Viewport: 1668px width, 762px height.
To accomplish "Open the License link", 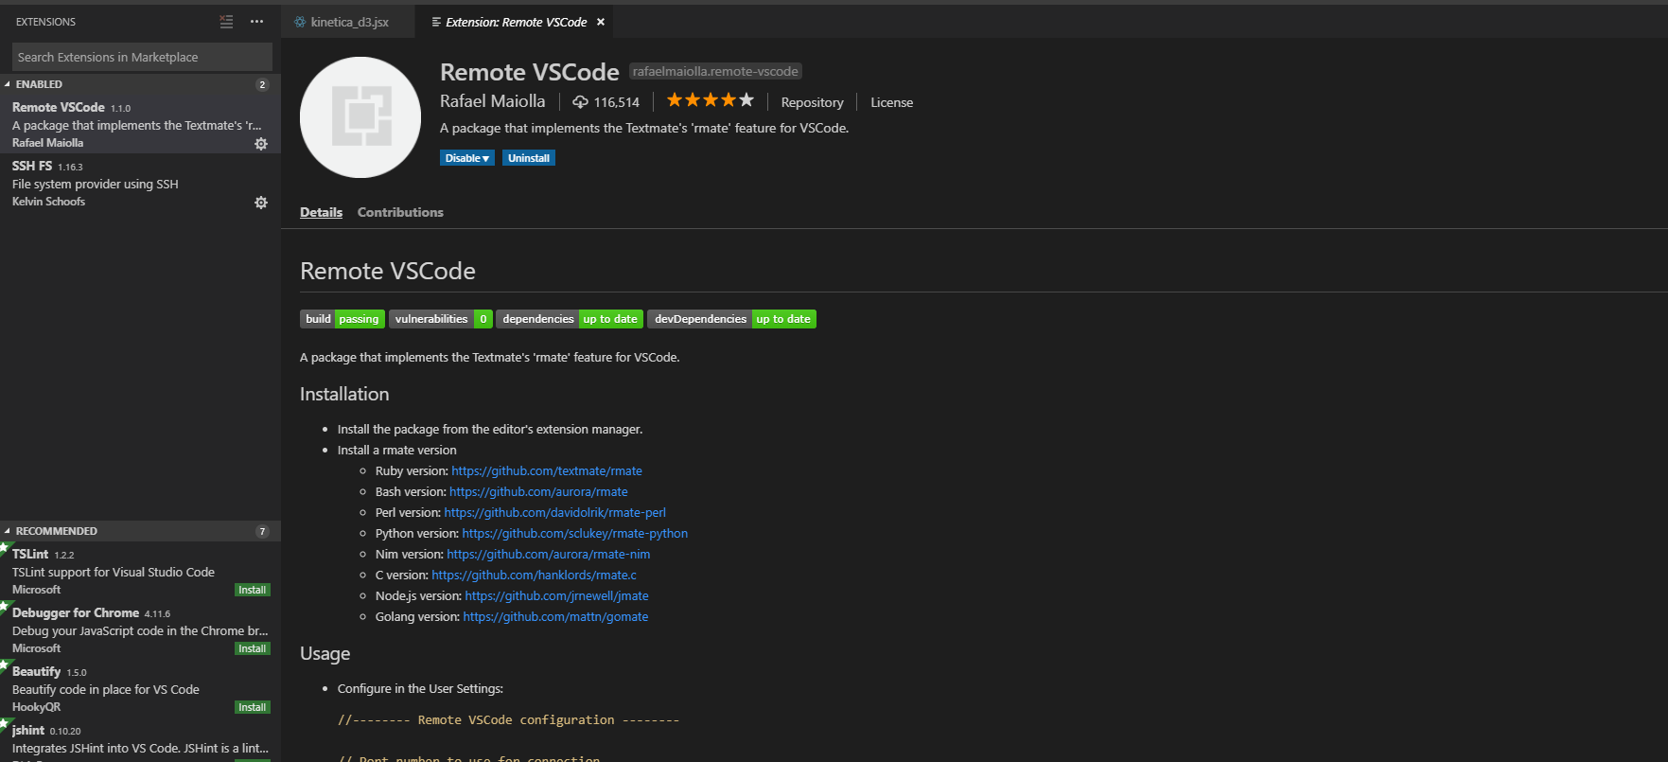I will [891, 102].
